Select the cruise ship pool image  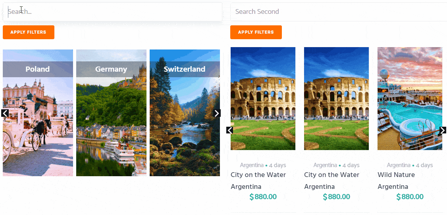click(410, 99)
